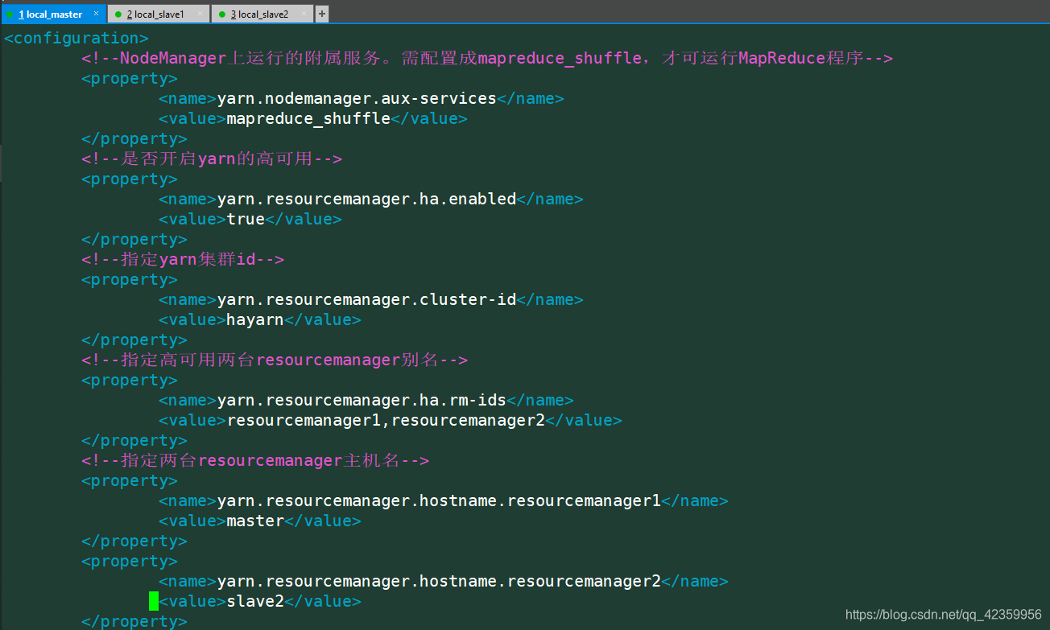
Task: Click the opening <configuration> tag line
Action: point(76,38)
